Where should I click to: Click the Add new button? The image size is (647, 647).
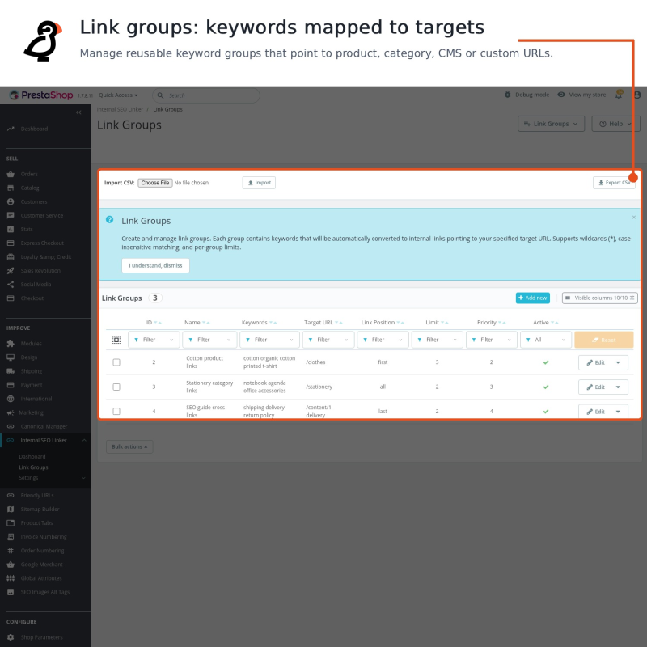click(533, 298)
